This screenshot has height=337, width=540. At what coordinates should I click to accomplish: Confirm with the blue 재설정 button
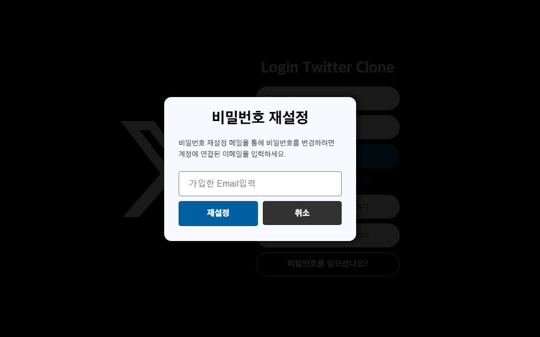tap(218, 213)
